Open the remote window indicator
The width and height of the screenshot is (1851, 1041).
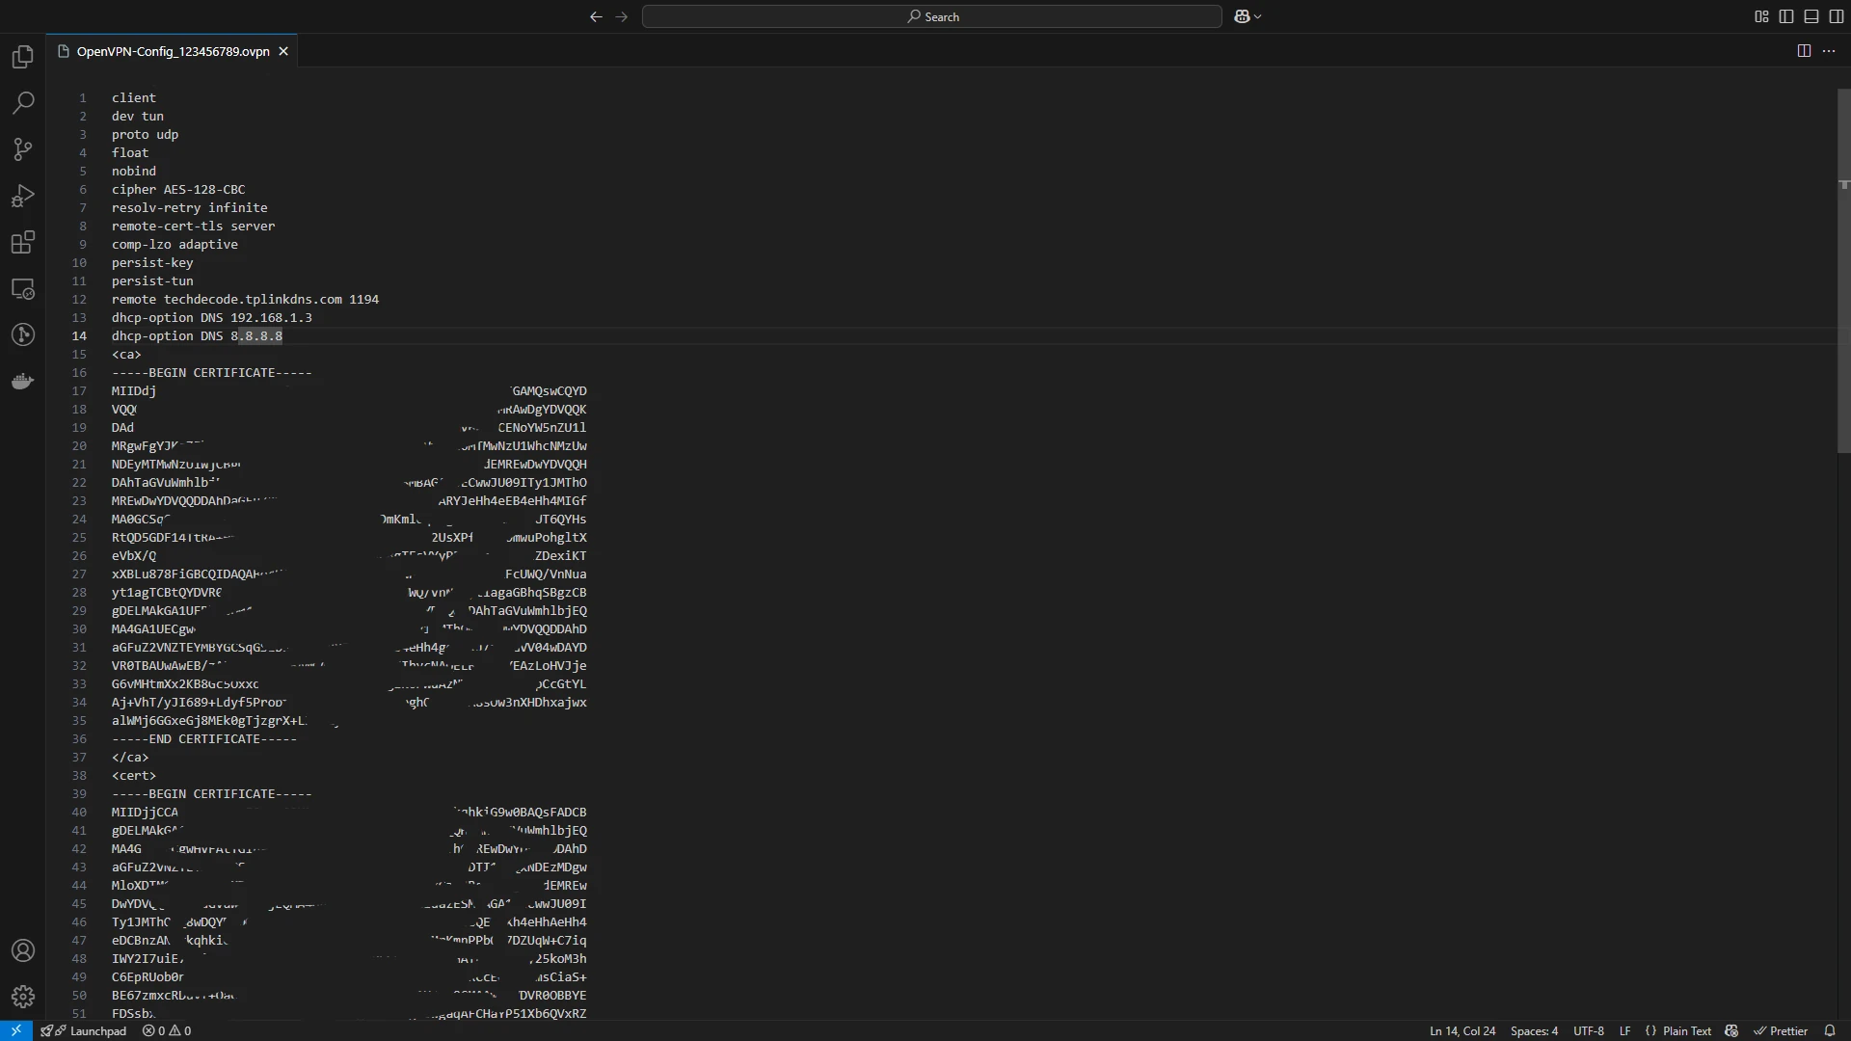click(x=16, y=1030)
